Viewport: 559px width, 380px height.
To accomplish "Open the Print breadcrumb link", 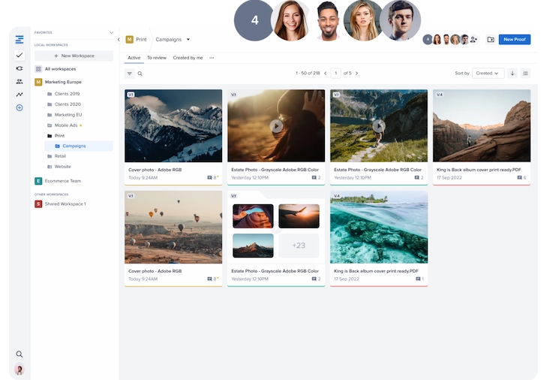I will [x=141, y=40].
